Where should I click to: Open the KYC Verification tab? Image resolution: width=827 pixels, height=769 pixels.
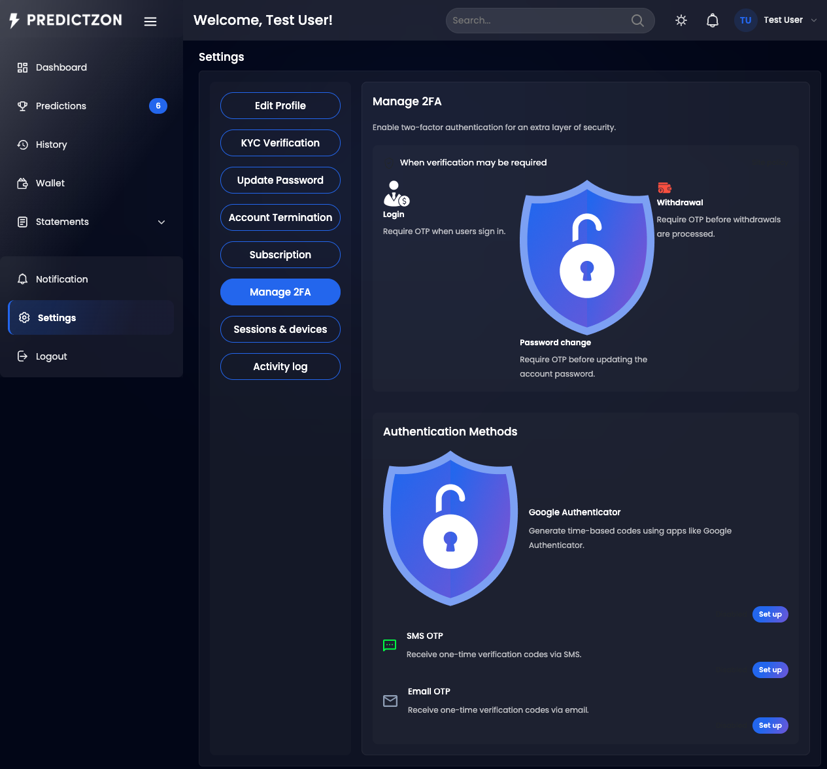(x=280, y=143)
